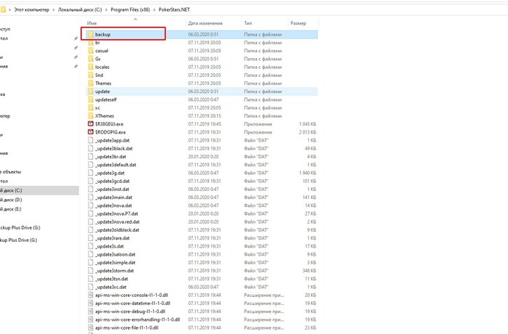Select the _update3s.dat file name
The image size is (508, 334).
point(110,246)
